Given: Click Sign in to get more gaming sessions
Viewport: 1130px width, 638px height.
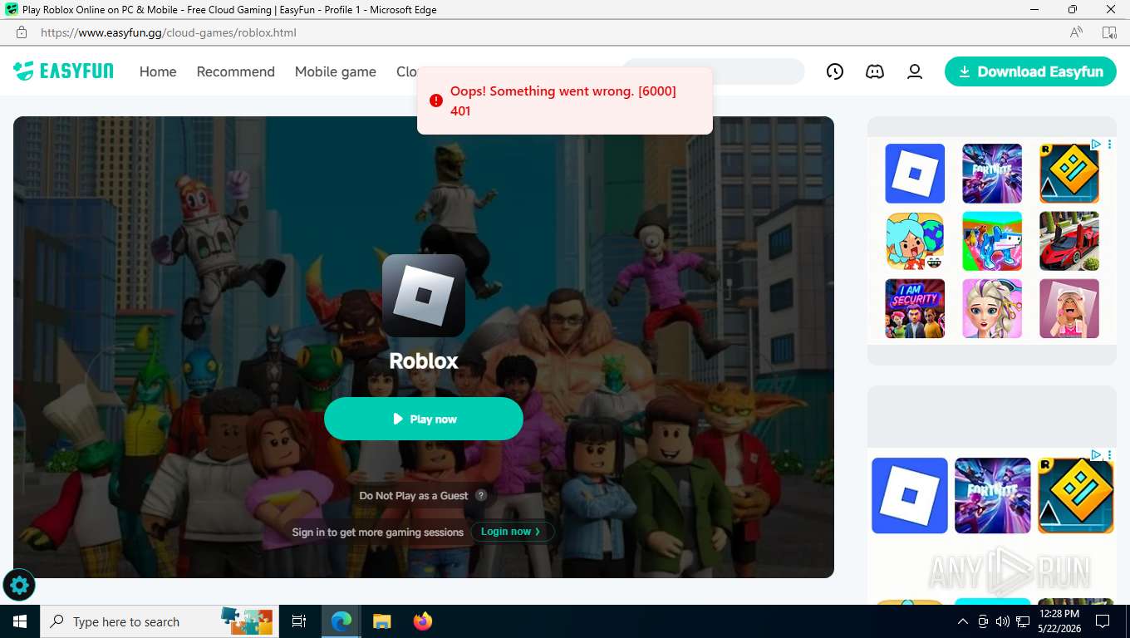Looking at the screenshot, I should click(x=378, y=532).
